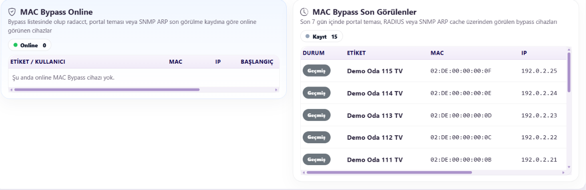586x190 pixels.
Task: Click the MAC header in Online table
Action: pyautogui.click(x=176, y=62)
